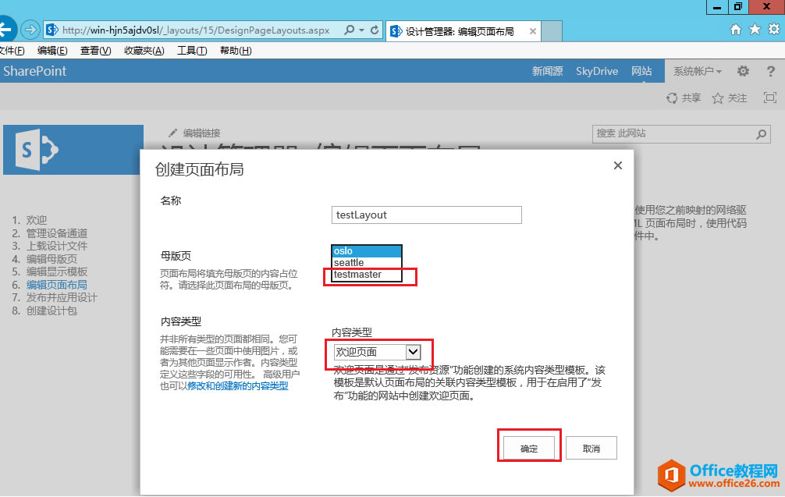Open the settings gear menu in SharePoint
The height and width of the screenshot is (497, 785).
click(x=743, y=71)
